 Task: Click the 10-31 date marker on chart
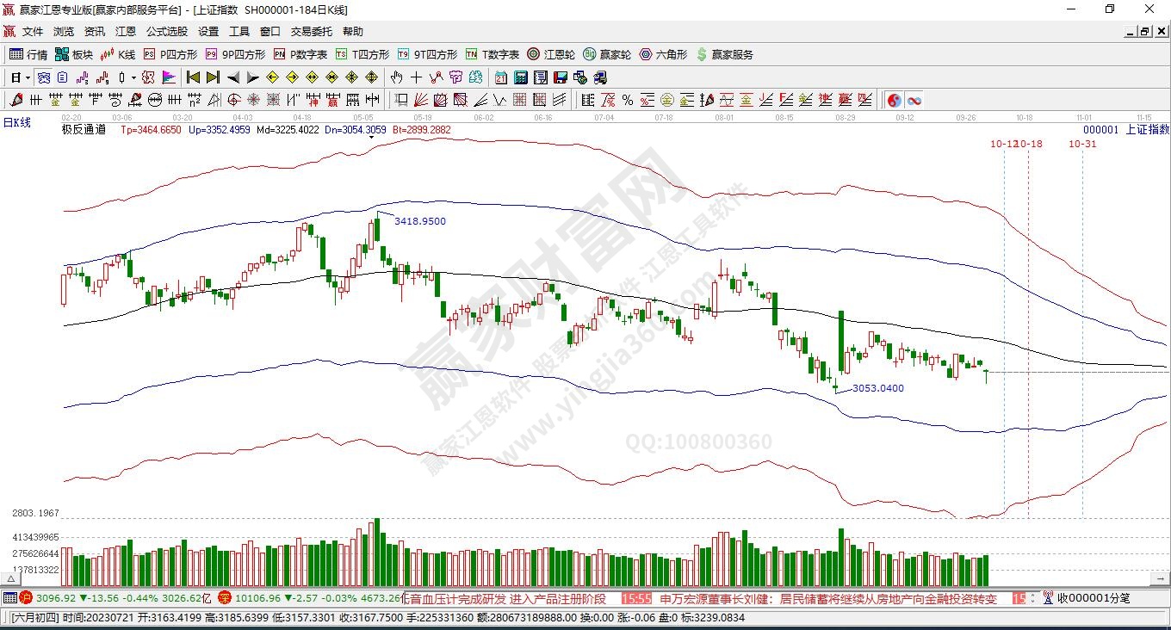pos(1082,144)
